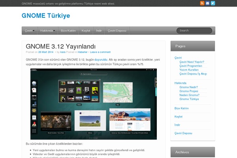237x158 pixels.
Task: Open author kara's profile link
Action: click(63, 52)
